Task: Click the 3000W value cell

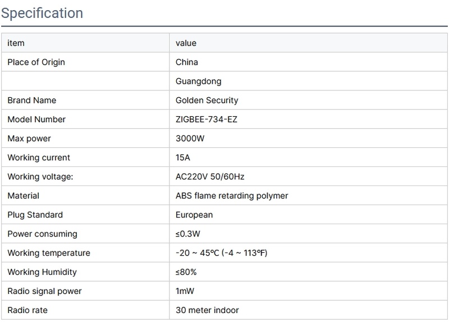Action: coord(191,139)
